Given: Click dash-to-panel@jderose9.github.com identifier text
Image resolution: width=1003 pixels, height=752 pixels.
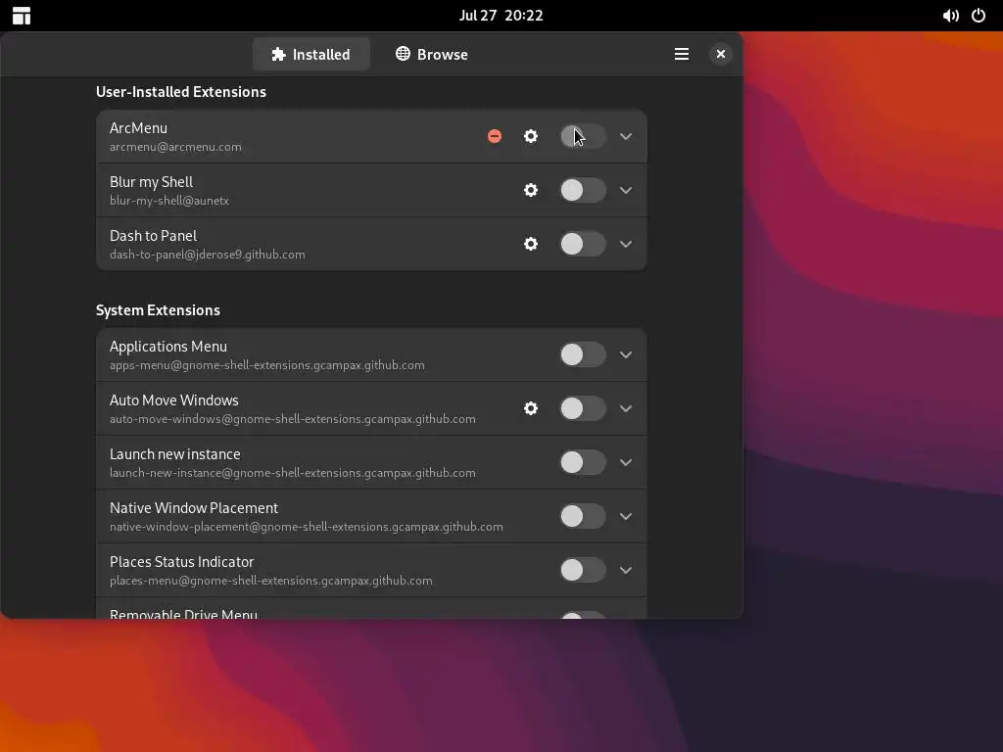Looking at the screenshot, I should tap(208, 255).
